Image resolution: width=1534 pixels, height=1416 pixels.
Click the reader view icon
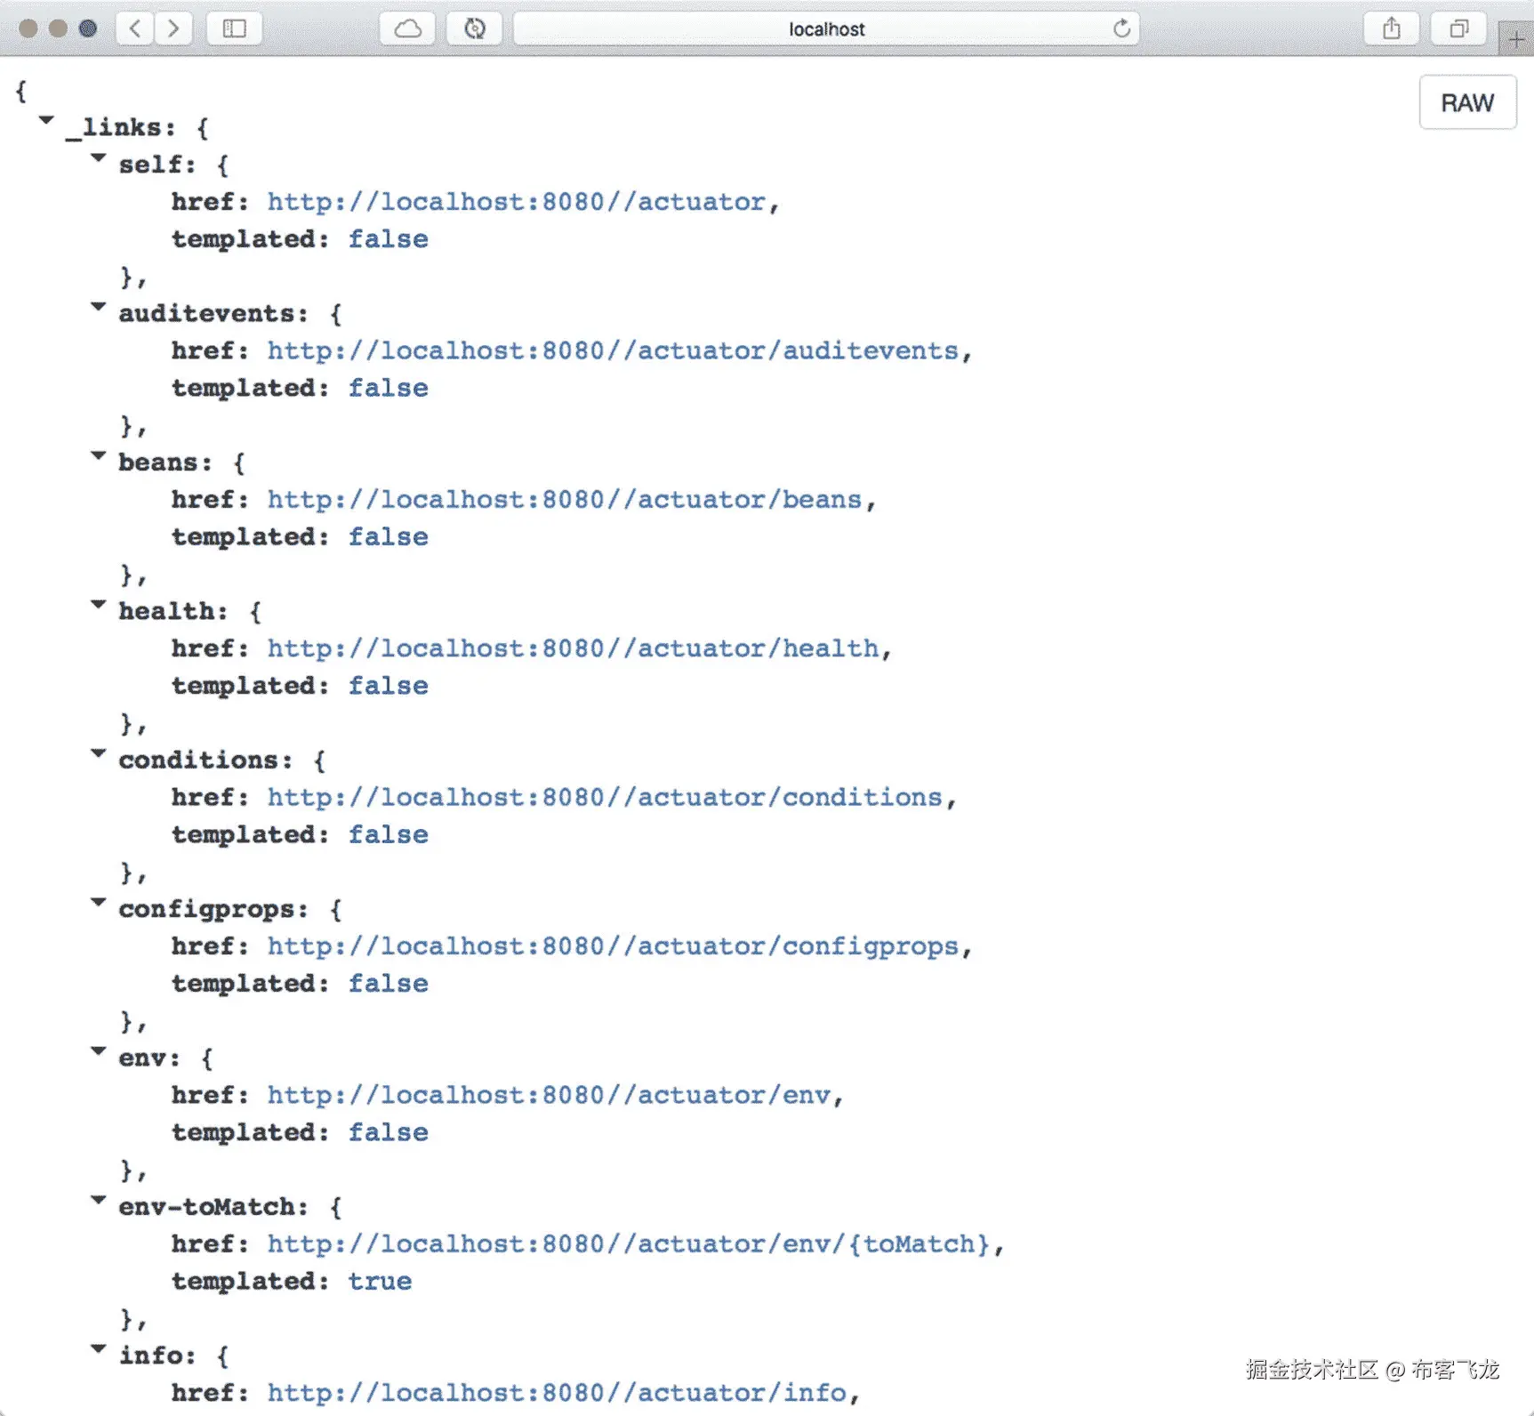coord(475,28)
